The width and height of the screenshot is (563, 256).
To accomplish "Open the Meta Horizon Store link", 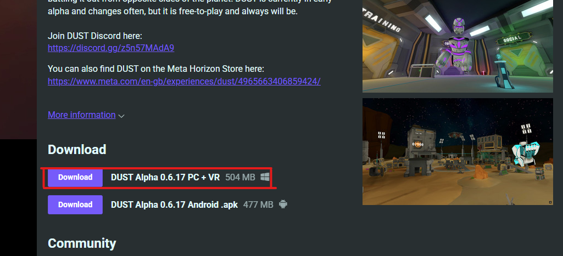I will click(184, 81).
